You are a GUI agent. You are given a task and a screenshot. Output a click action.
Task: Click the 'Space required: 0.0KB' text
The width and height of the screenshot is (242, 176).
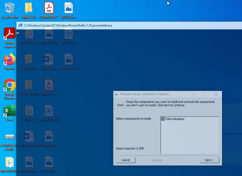click(x=130, y=148)
